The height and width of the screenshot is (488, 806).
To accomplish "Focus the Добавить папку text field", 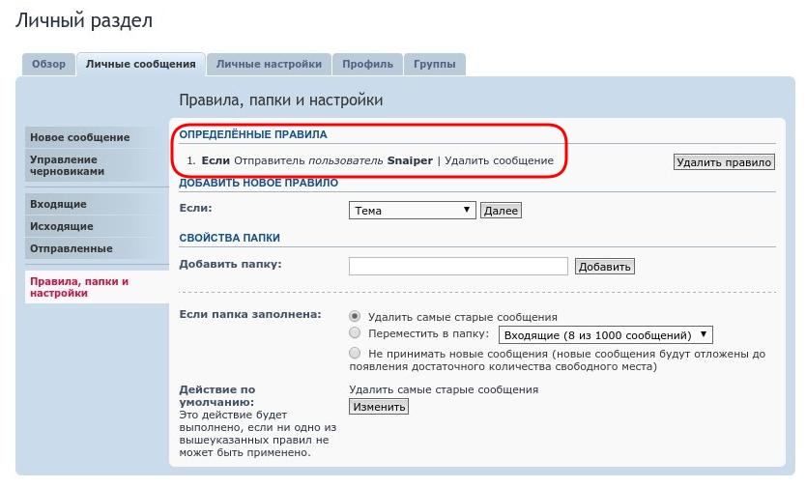I will point(457,267).
